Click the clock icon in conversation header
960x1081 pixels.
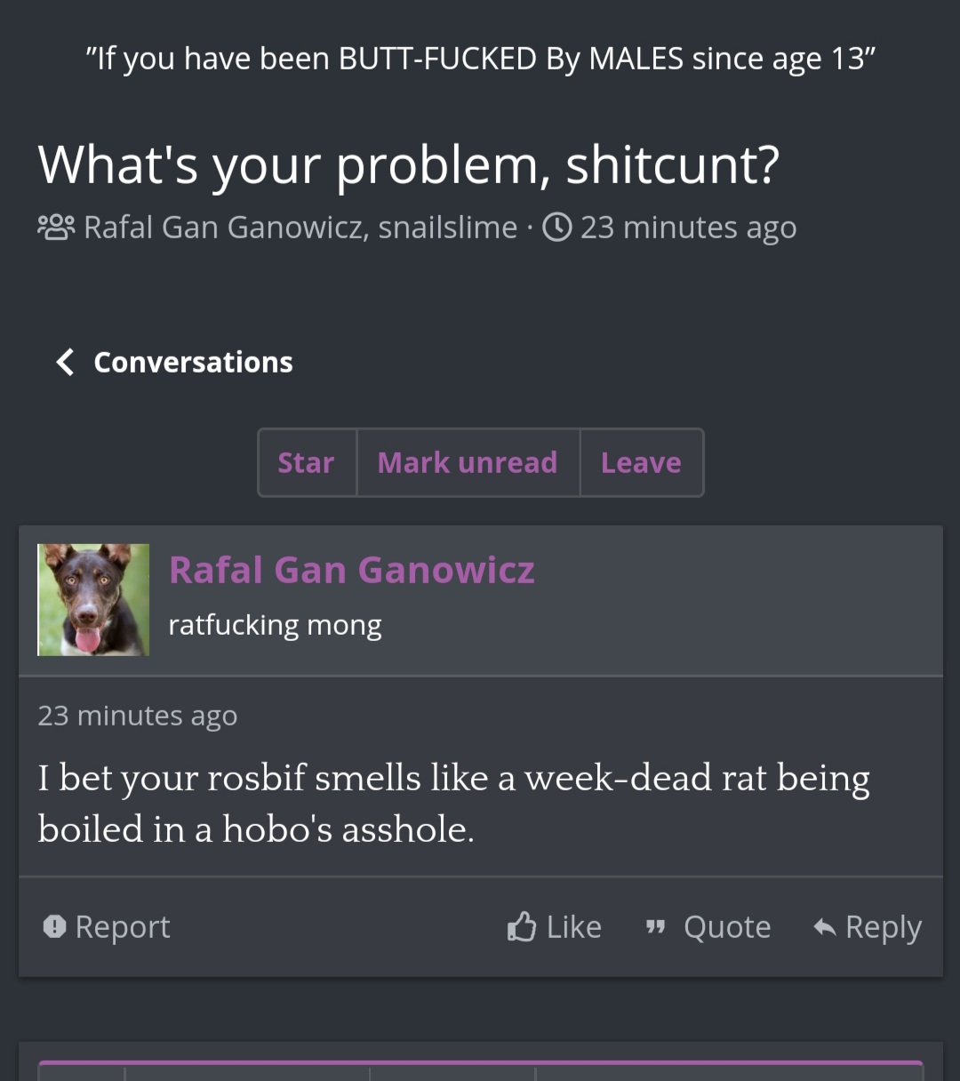click(556, 228)
